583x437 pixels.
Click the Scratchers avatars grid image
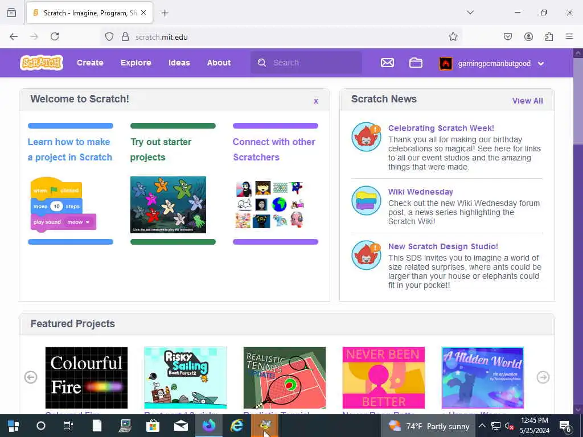270,204
